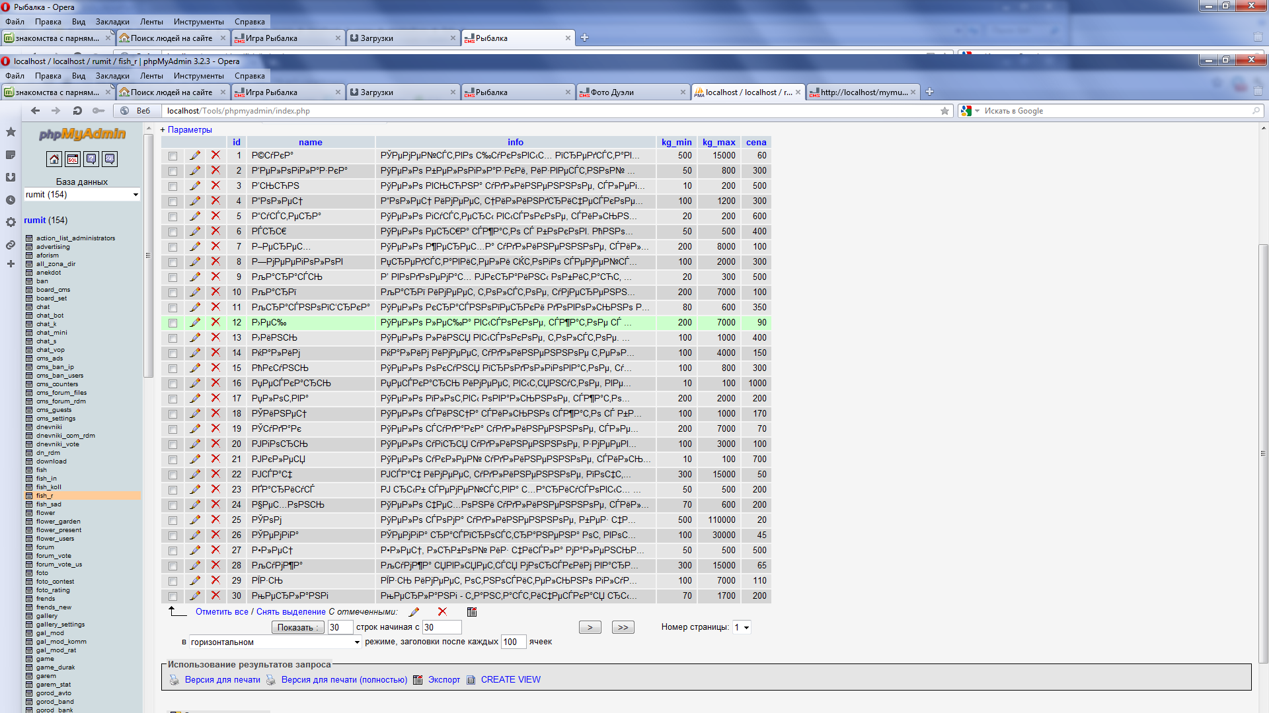Click the rows count input field

click(340, 628)
